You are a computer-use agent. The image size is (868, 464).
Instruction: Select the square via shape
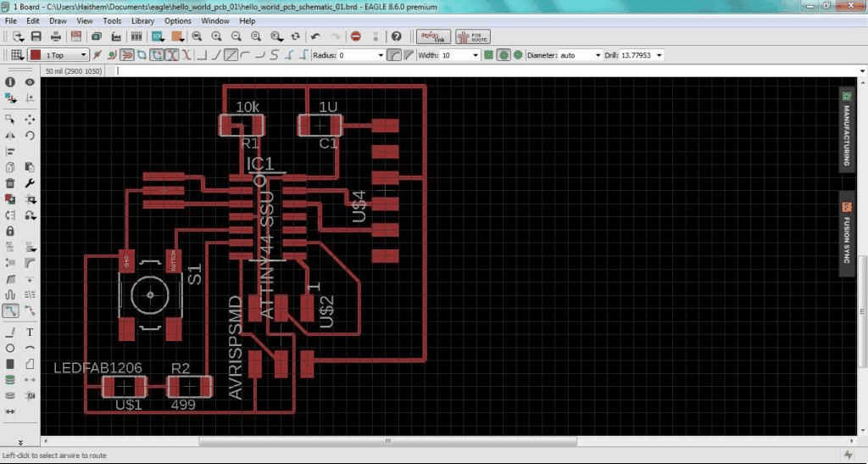click(x=489, y=55)
